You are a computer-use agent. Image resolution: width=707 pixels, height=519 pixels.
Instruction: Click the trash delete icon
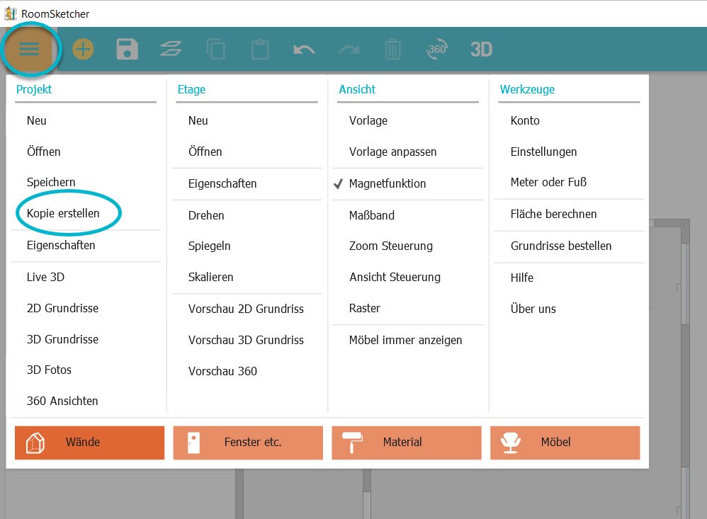pyautogui.click(x=392, y=49)
